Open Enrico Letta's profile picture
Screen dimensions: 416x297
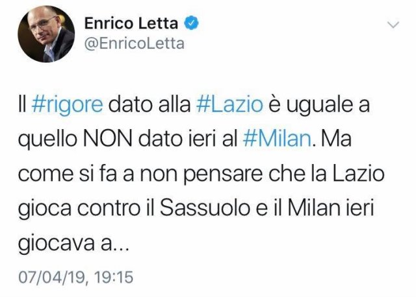pyautogui.click(x=46, y=34)
